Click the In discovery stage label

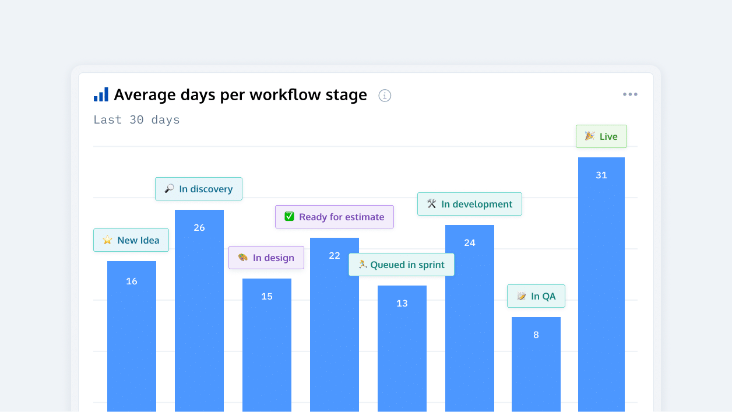(x=199, y=189)
